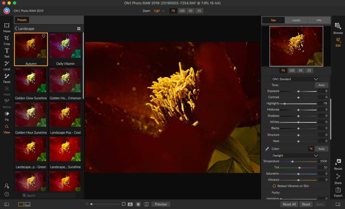Select the Faces retouching tool
The width and height of the screenshot is (345, 209).
[x=7, y=78]
